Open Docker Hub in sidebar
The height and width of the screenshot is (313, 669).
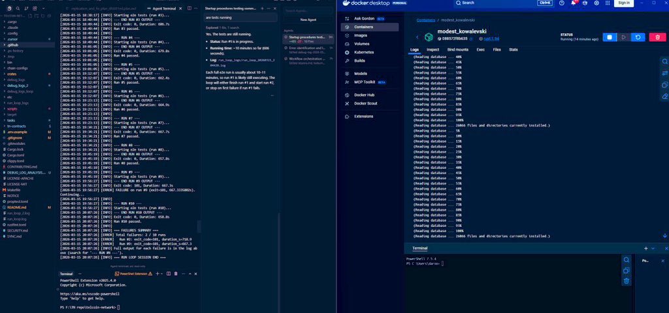tap(370, 95)
